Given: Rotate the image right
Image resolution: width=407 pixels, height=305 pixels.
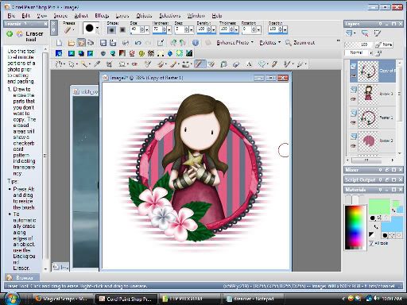Looking at the screenshot, I should [183, 43].
